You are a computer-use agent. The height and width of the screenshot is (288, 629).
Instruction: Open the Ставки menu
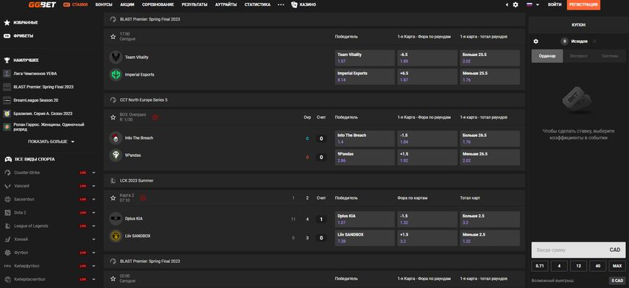(75, 5)
